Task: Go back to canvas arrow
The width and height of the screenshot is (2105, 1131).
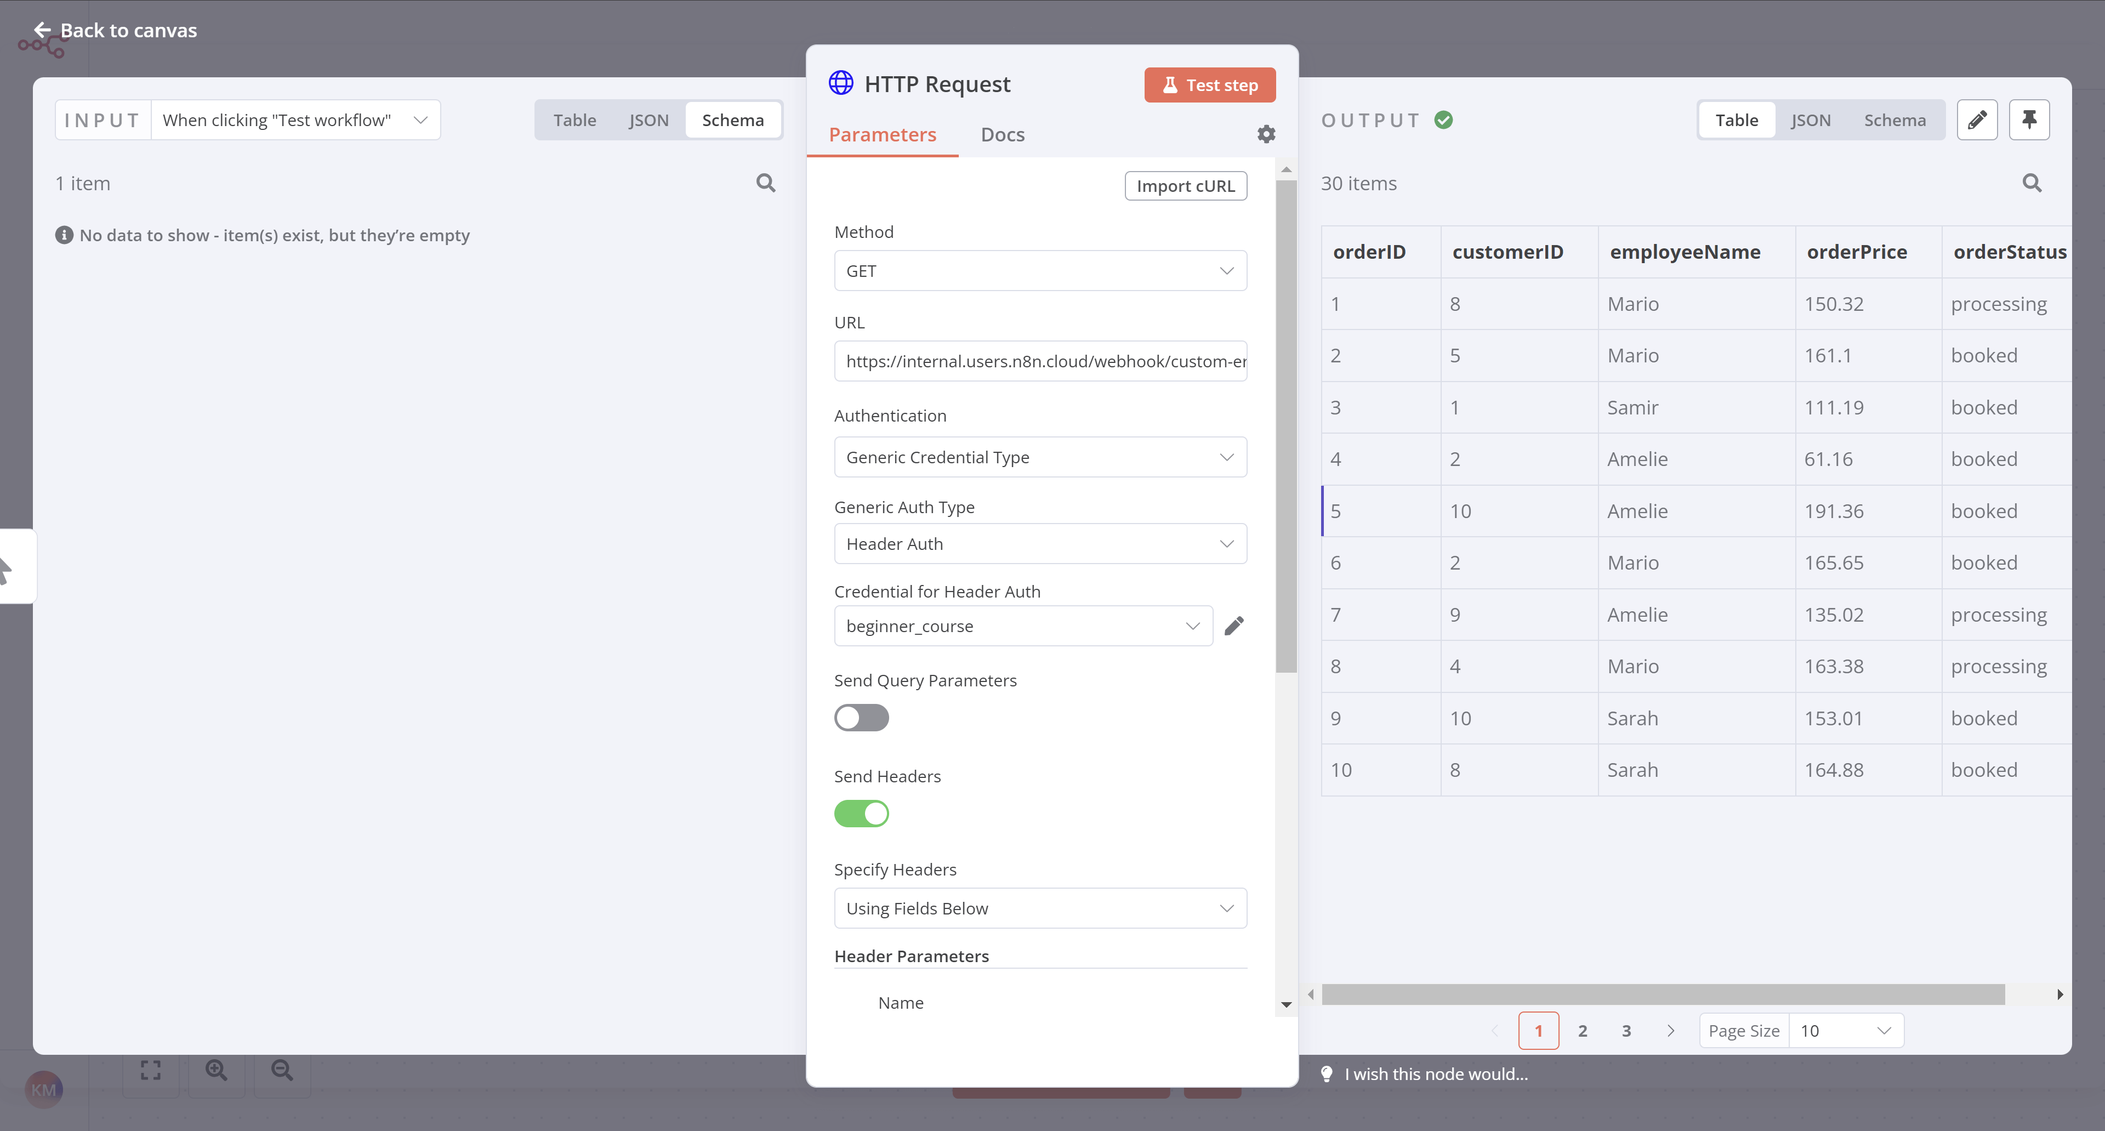Action: (x=43, y=30)
